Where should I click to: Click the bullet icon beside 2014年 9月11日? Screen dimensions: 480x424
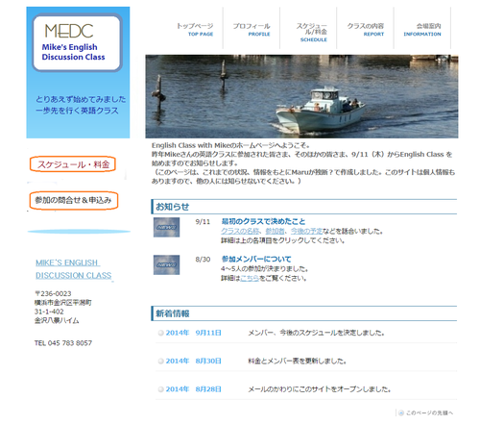click(x=161, y=333)
